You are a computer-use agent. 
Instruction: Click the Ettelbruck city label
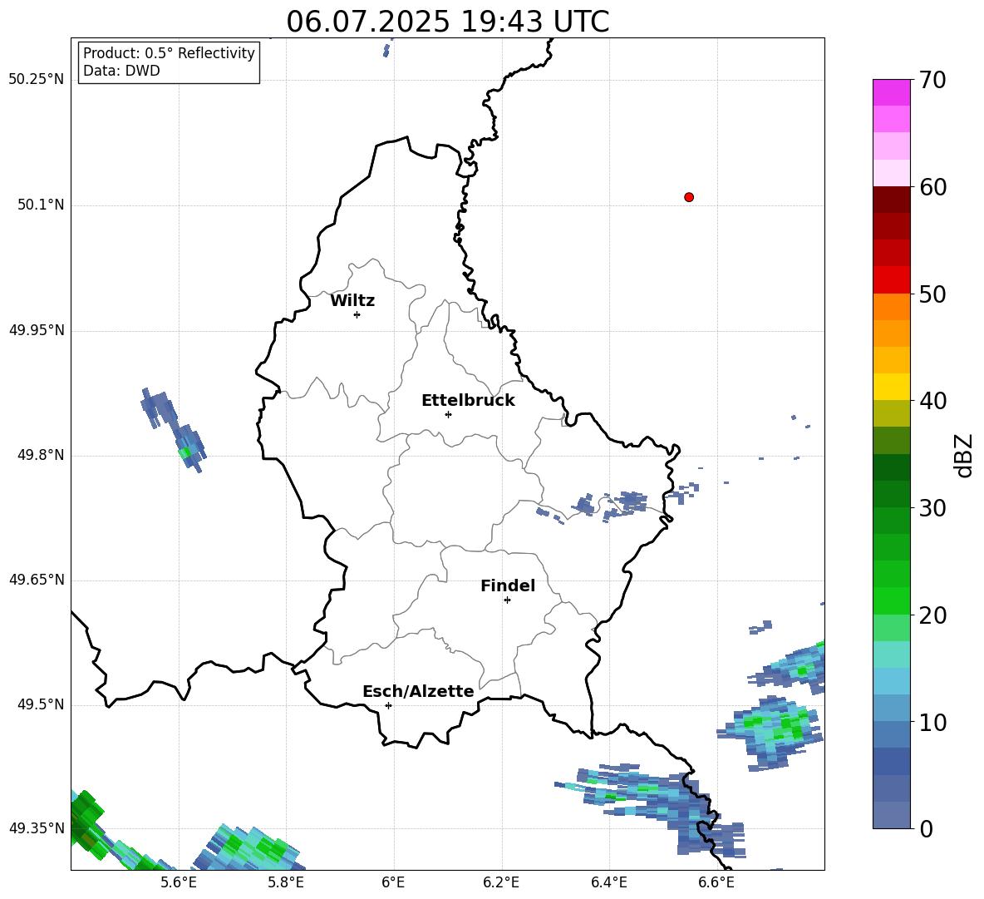click(x=468, y=401)
